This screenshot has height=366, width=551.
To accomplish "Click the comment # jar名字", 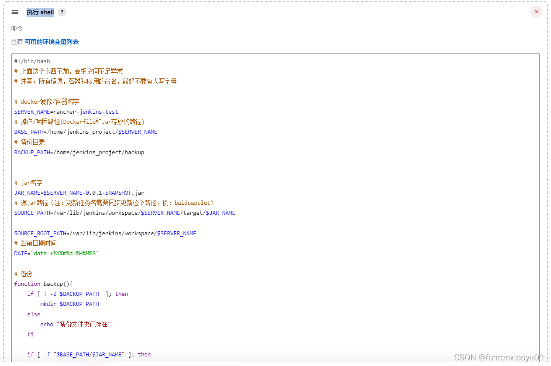I will click(x=28, y=183).
